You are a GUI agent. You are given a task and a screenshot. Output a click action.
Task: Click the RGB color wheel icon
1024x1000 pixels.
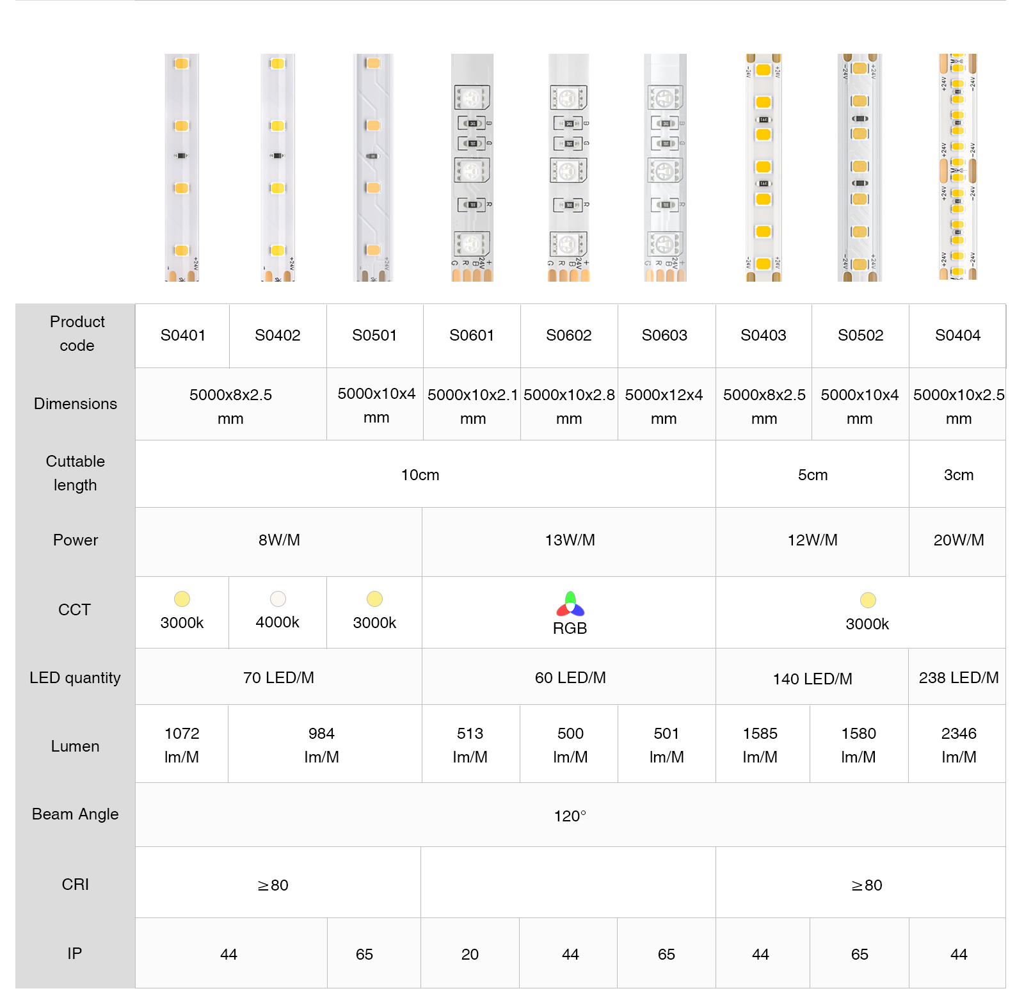570,604
